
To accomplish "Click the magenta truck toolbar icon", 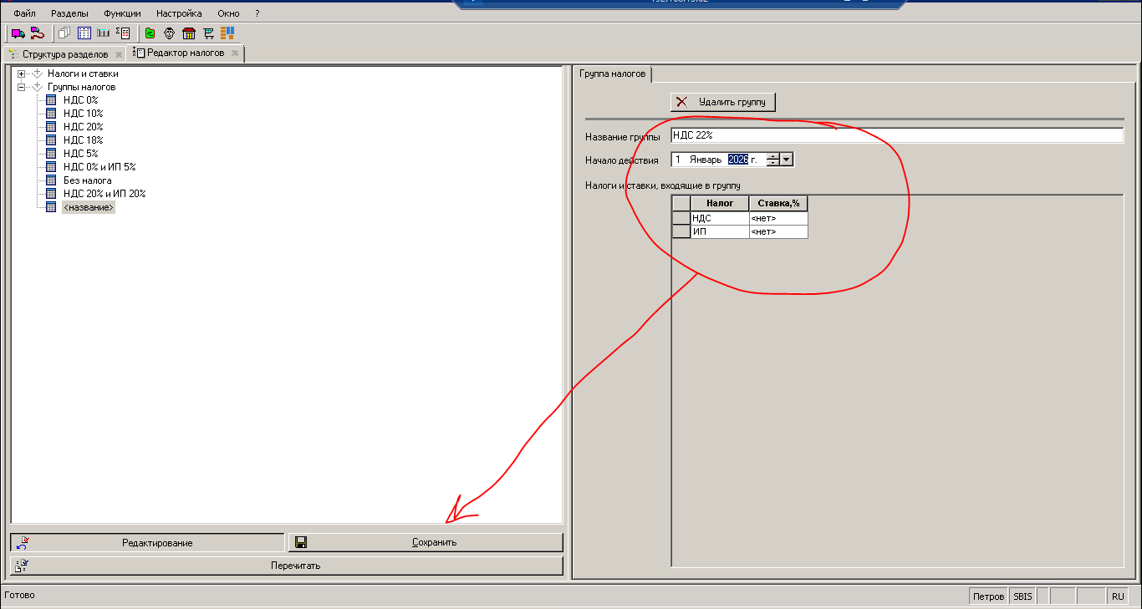I will [18, 33].
